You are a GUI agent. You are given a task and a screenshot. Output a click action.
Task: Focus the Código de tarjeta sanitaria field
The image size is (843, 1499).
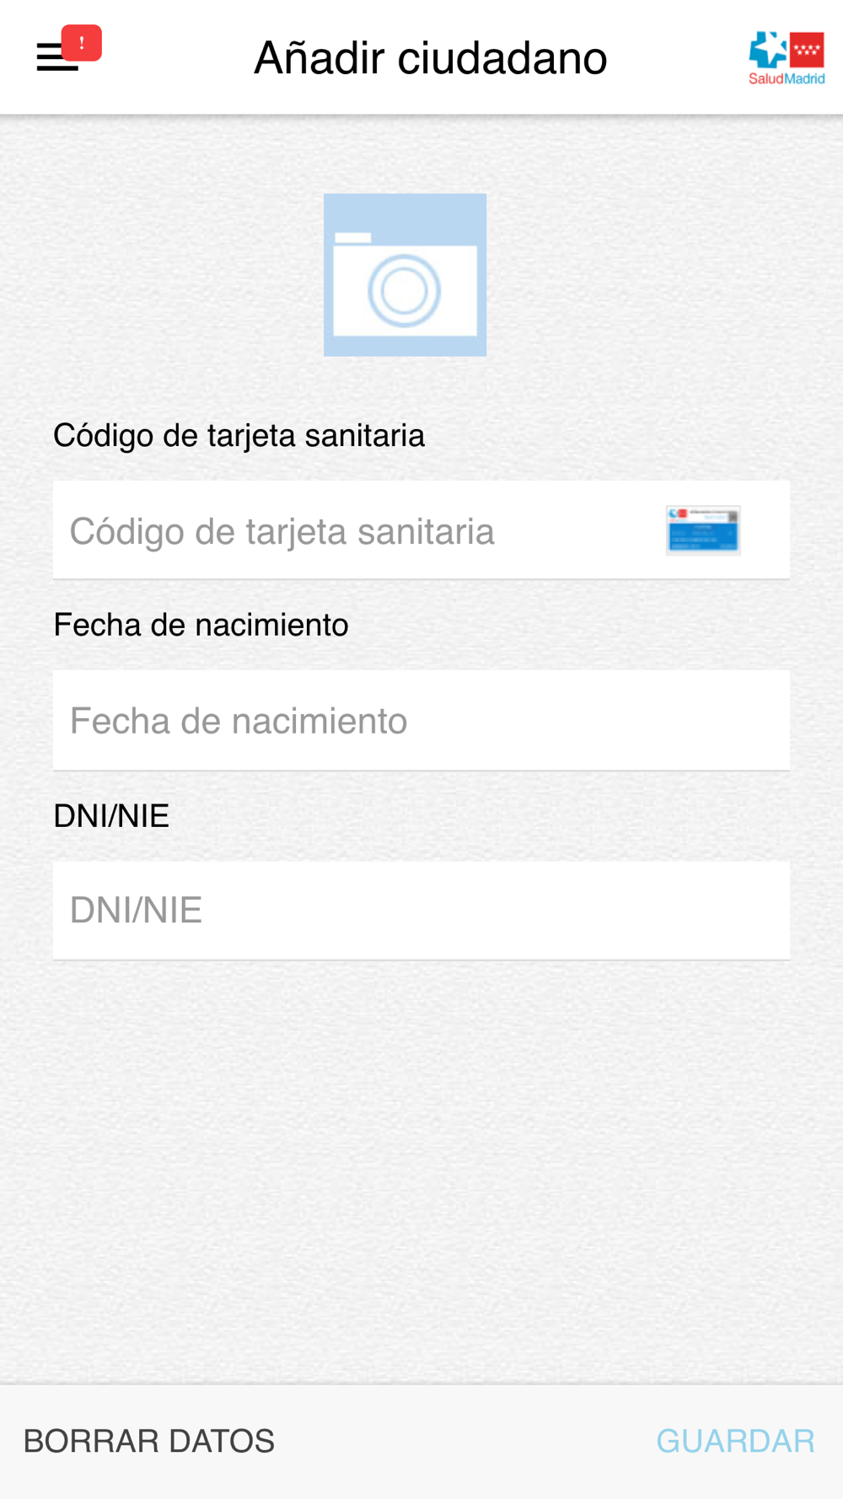(x=421, y=530)
